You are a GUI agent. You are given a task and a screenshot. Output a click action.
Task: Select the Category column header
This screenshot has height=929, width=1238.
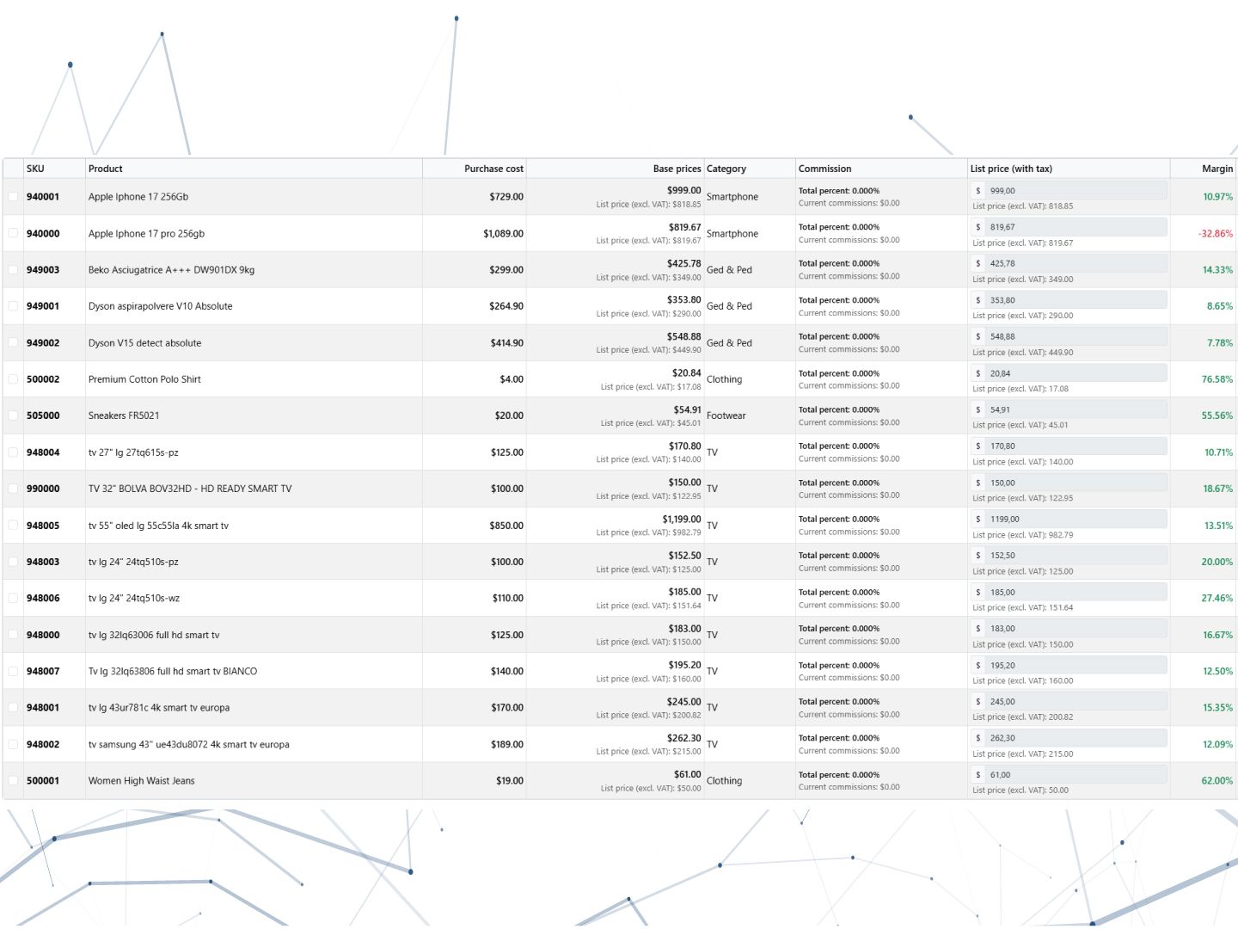click(726, 169)
